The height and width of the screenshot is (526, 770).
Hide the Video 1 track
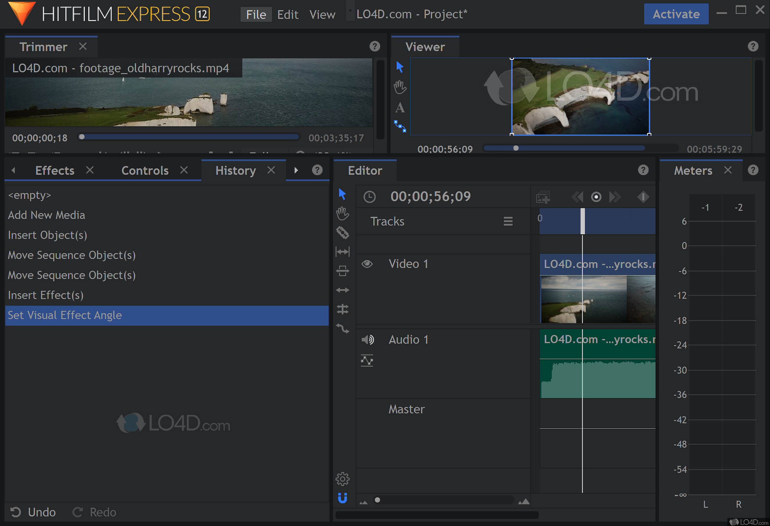367,264
